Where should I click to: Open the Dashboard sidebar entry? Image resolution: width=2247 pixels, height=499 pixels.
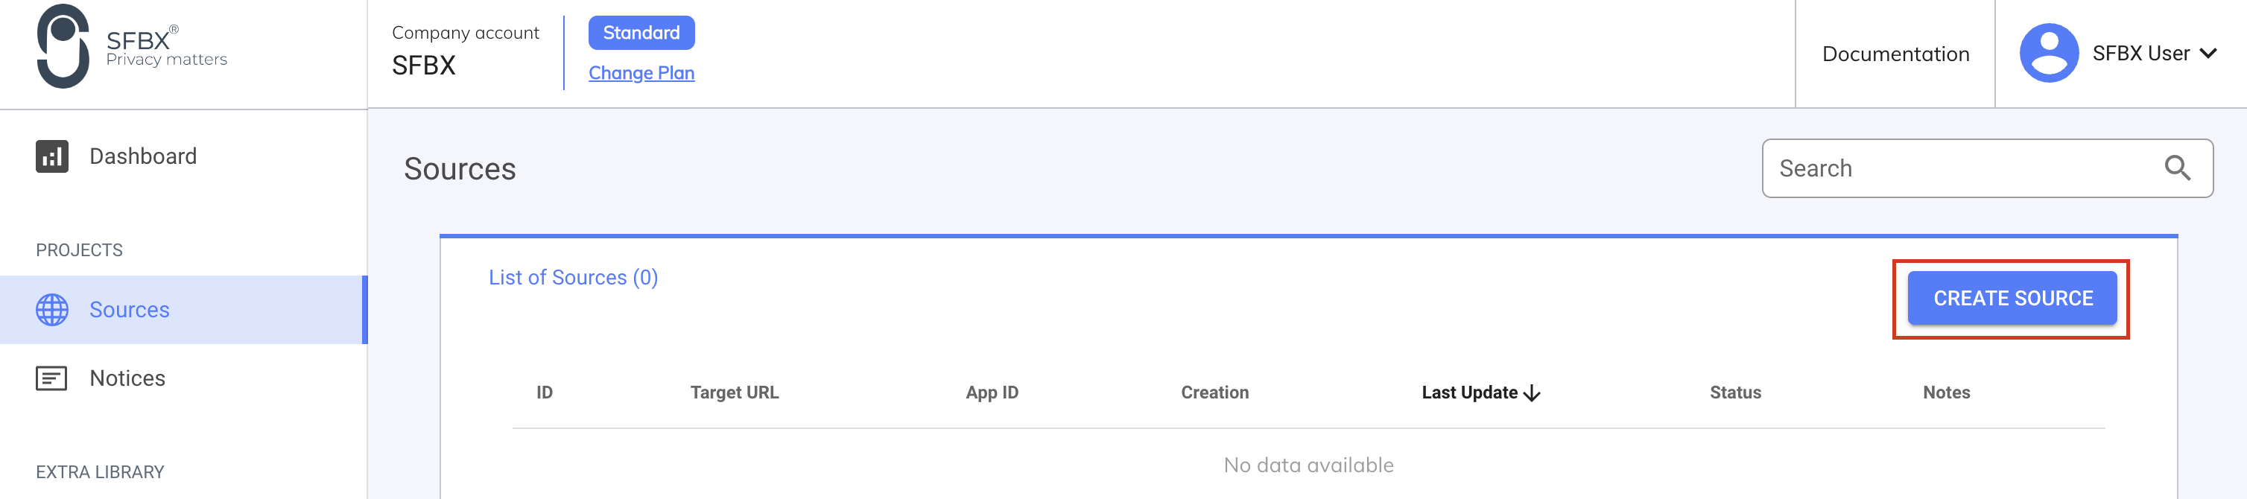(x=142, y=156)
